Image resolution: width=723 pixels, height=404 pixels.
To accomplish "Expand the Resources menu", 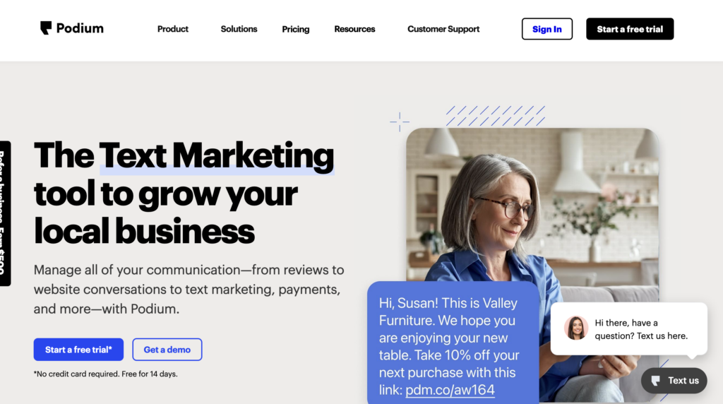I will tap(354, 29).
